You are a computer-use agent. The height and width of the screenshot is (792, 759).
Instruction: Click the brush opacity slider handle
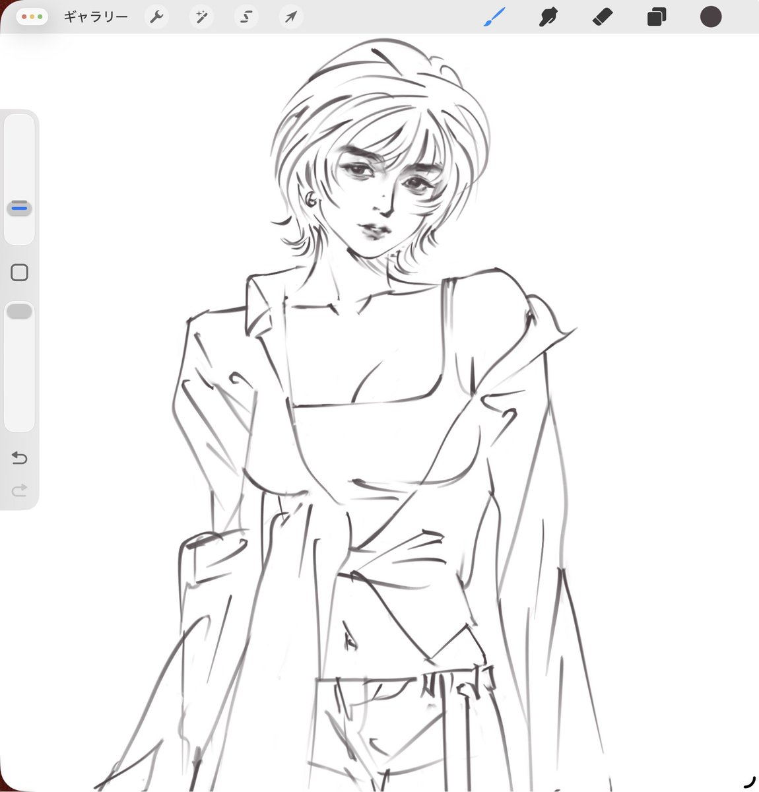coord(19,312)
